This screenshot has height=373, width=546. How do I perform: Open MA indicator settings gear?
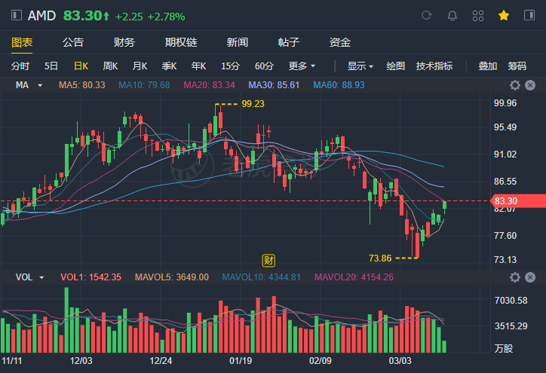click(515, 85)
